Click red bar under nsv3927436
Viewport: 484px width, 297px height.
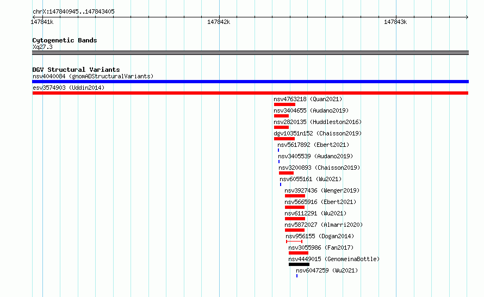point(295,196)
